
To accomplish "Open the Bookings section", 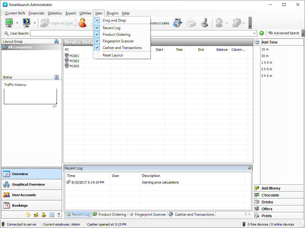I will tap(32, 205).
